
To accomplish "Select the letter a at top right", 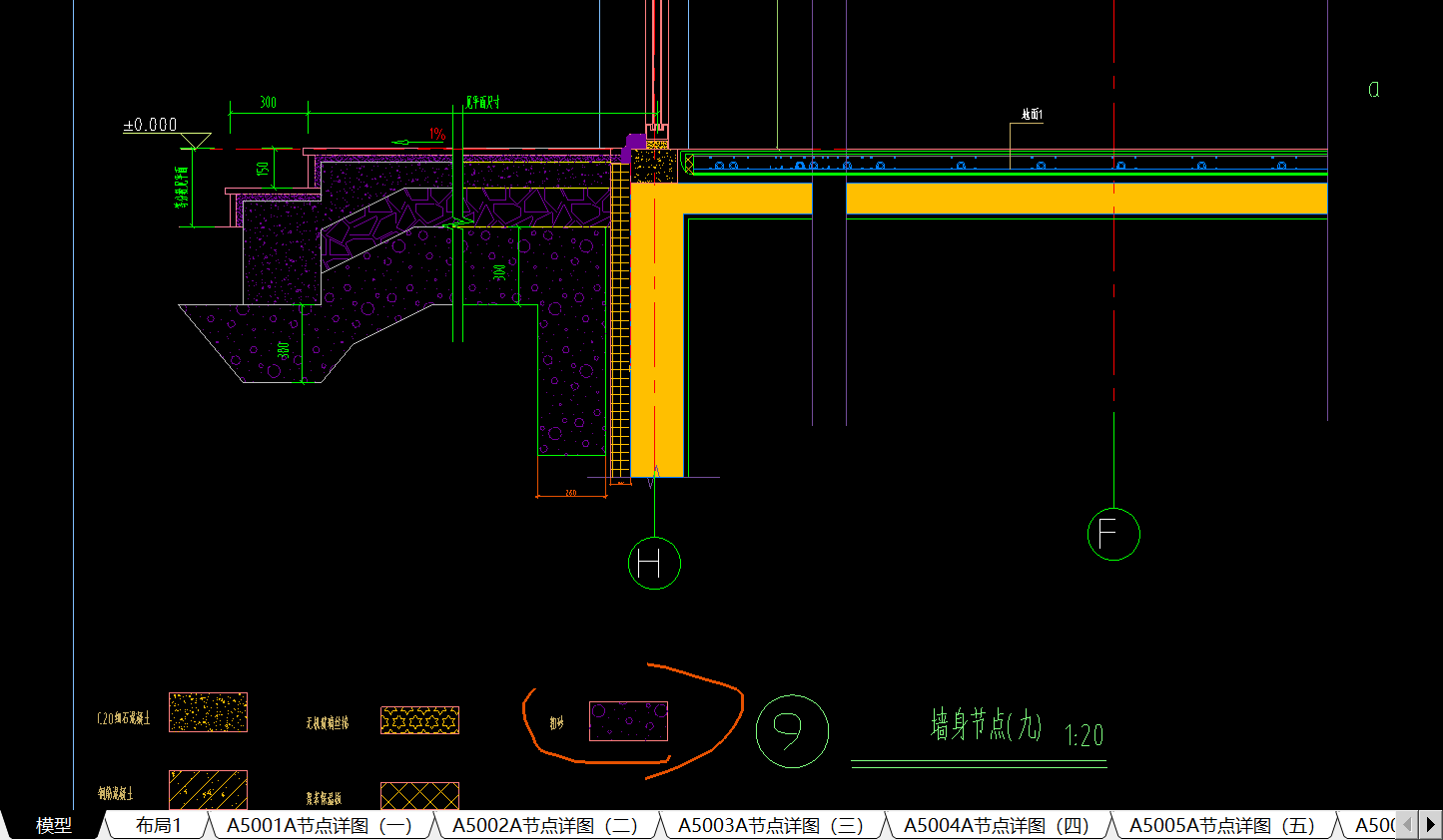I will coord(1374,90).
